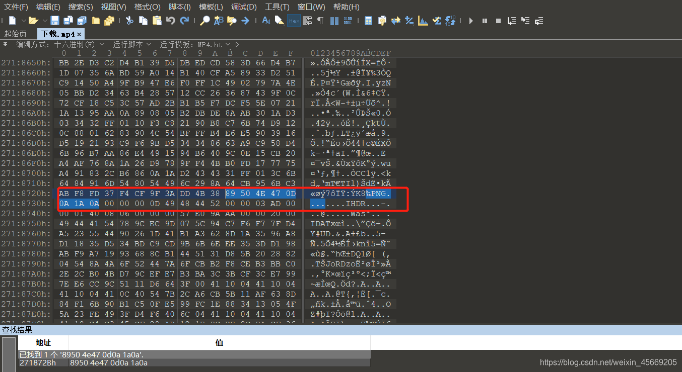Image resolution: width=682 pixels, height=372 pixels.
Task: Cut selection with scissors icon
Action: [129, 21]
